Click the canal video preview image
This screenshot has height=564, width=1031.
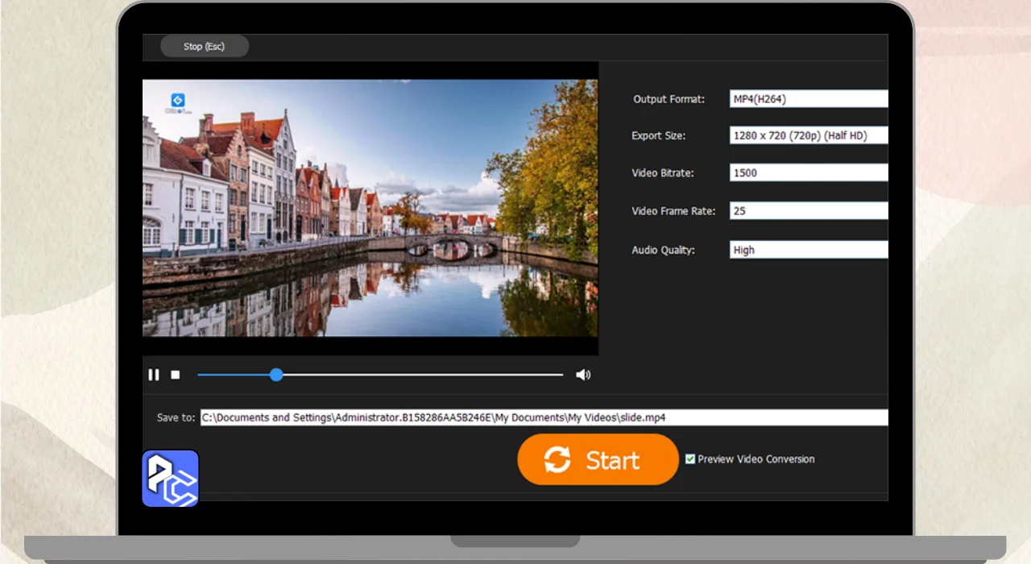[370, 207]
